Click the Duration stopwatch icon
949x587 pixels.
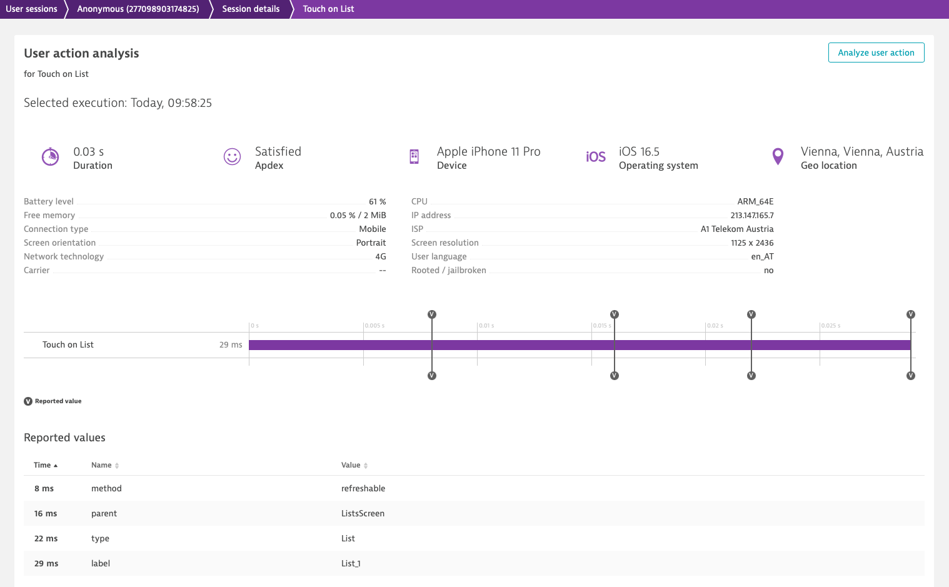coord(50,156)
